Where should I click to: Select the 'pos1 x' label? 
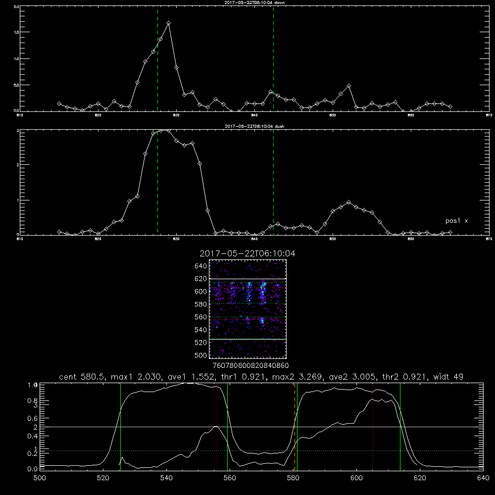456,221
